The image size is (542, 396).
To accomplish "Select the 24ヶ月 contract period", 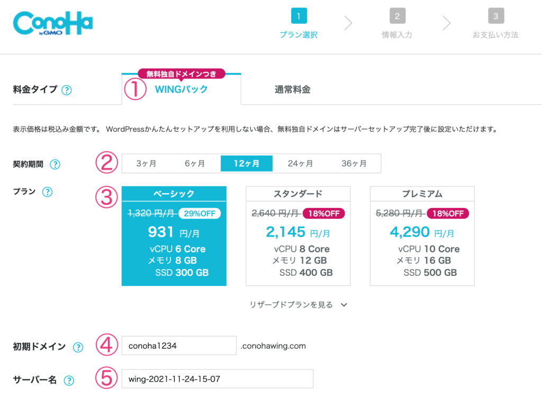I will pyautogui.click(x=301, y=163).
